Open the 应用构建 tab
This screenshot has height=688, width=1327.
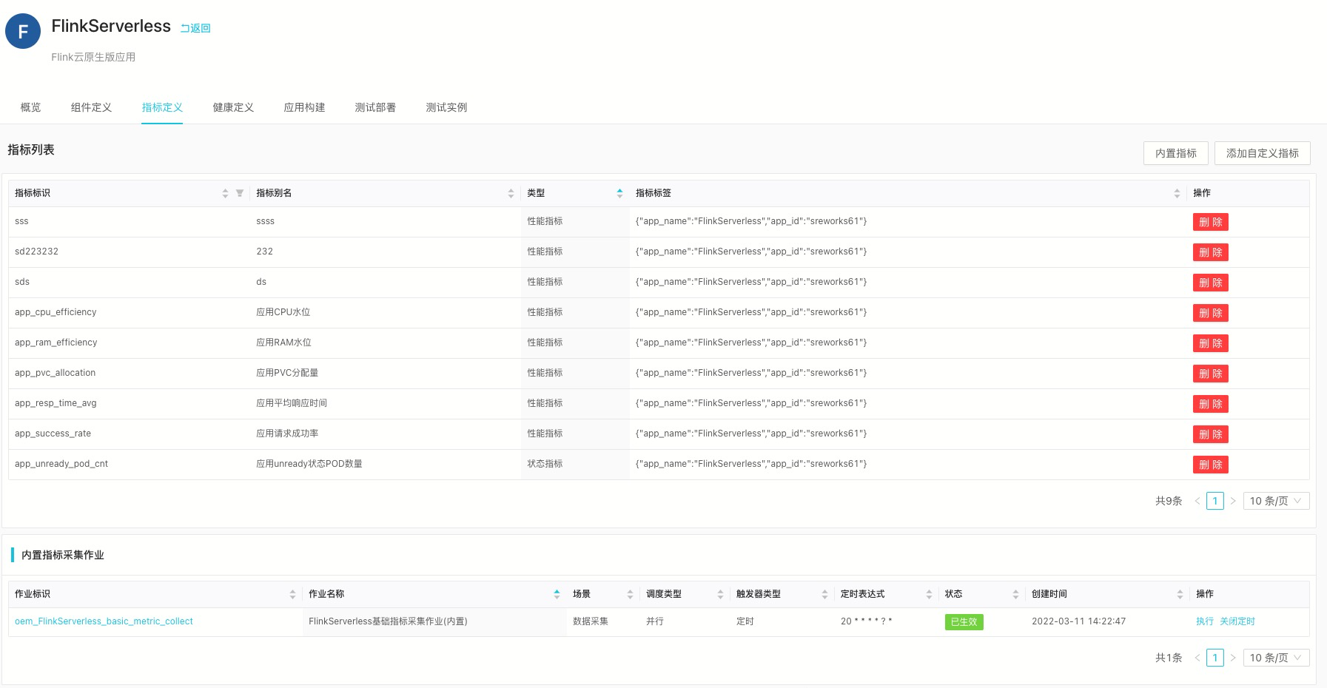tap(304, 107)
